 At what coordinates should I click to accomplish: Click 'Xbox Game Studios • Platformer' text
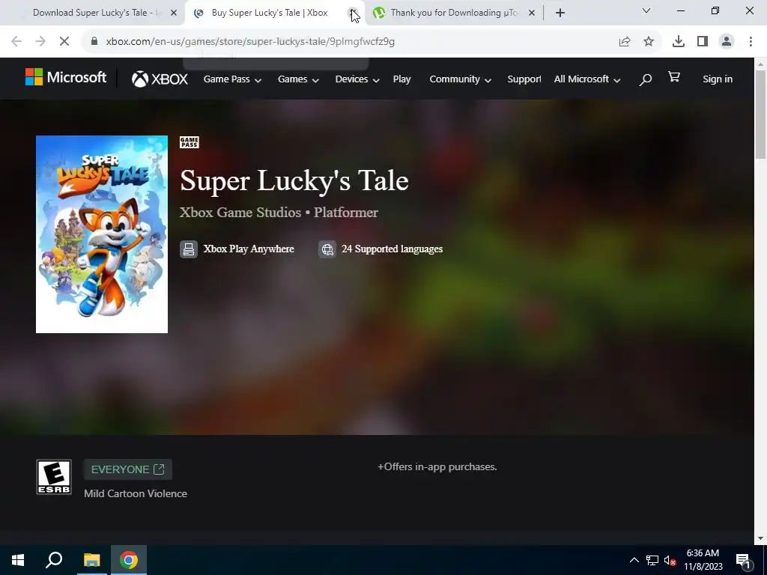(279, 212)
